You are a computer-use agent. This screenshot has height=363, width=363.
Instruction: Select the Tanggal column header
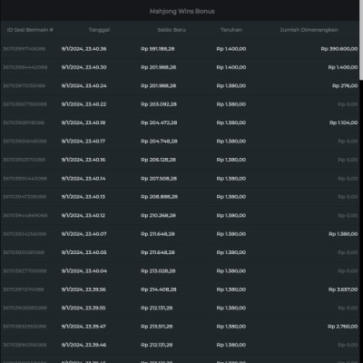point(99,30)
